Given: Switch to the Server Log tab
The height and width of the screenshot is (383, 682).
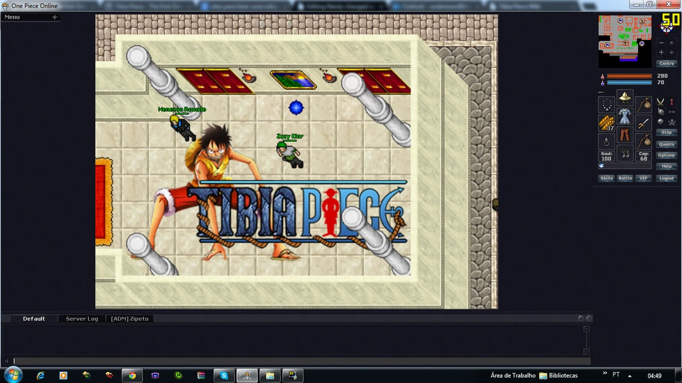Looking at the screenshot, I should pyautogui.click(x=81, y=318).
